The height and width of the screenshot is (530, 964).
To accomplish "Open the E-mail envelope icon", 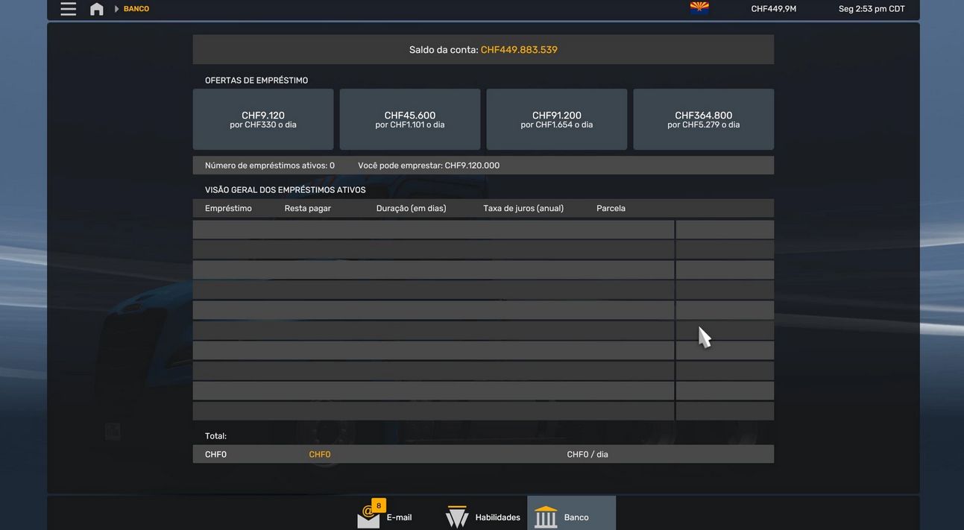I will point(368,517).
